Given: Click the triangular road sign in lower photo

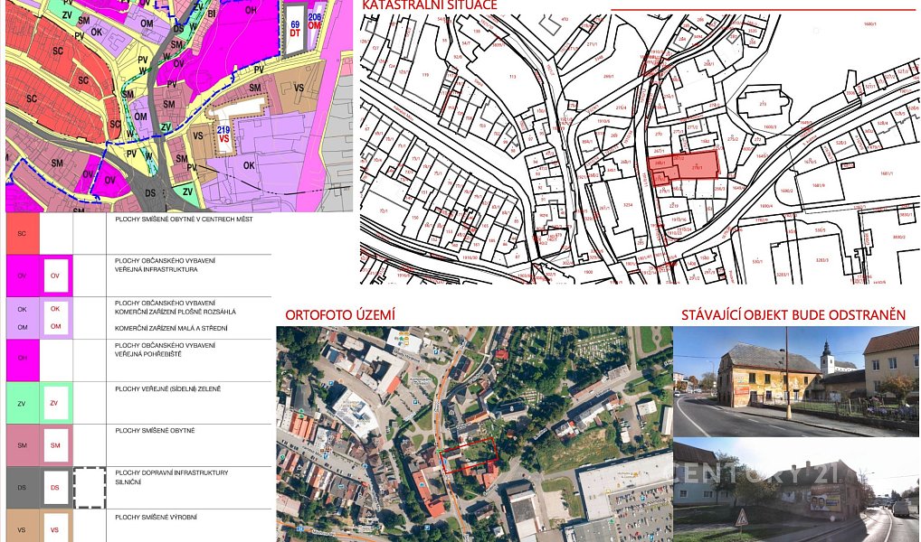Looking at the screenshot, I should point(742,518).
